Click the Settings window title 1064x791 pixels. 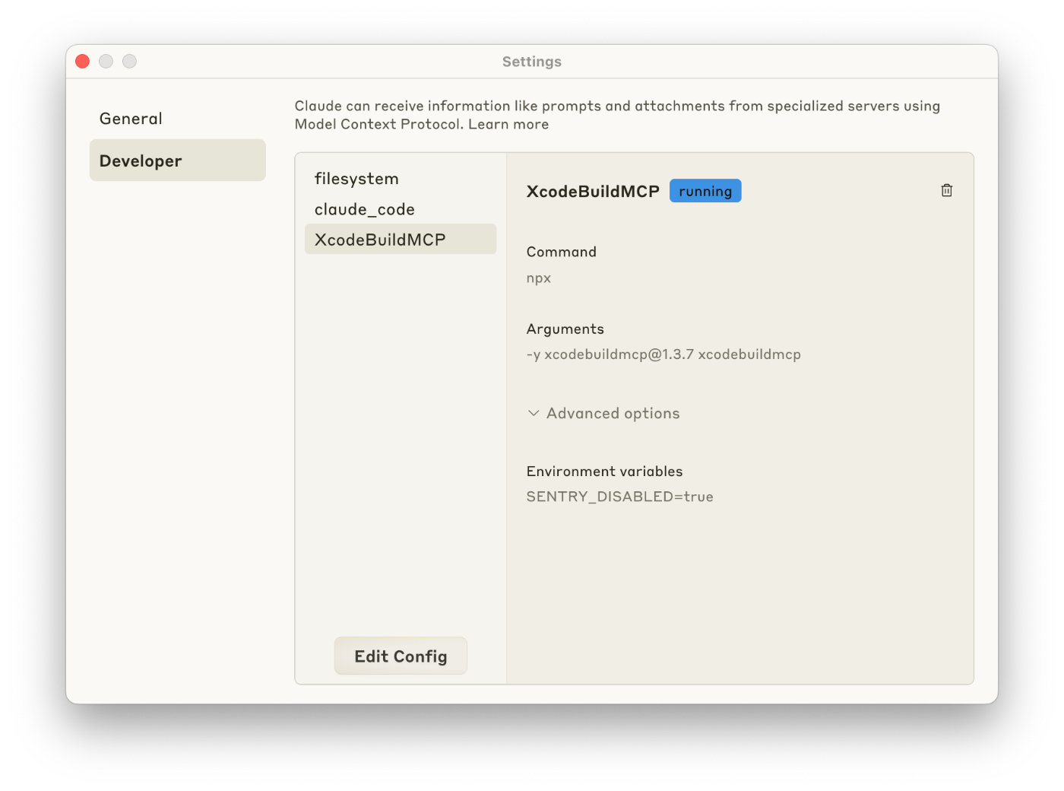coord(532,62)
